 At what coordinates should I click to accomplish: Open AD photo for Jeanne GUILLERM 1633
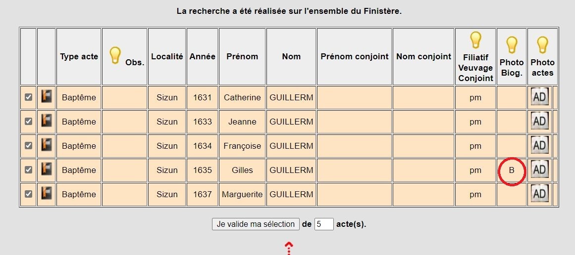tap(539, 122)
